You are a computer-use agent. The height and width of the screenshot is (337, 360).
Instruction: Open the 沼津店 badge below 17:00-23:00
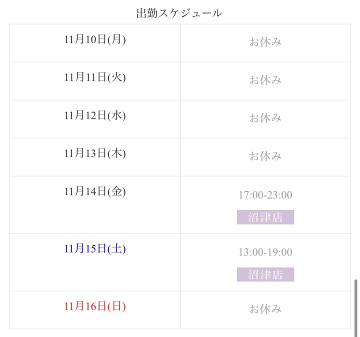pos(265,217)
